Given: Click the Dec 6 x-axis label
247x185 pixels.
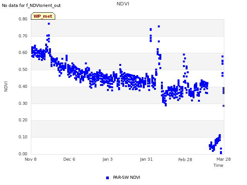Looking at the screenshot, I should pyautogui.click(x=69, y=159).
